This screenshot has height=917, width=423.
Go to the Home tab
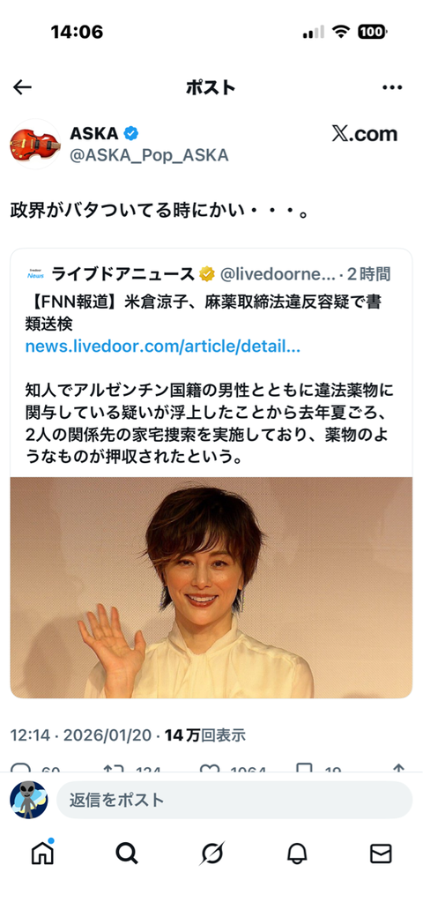[42, 854]
